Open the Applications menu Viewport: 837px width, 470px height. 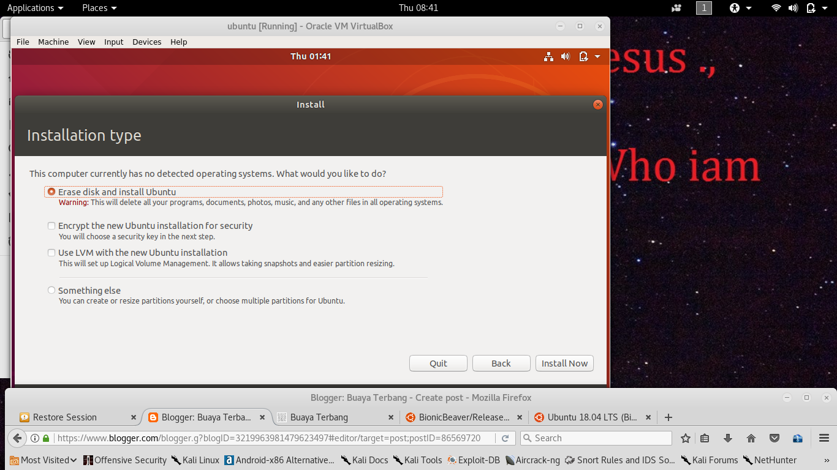click(x=31, y=8)
